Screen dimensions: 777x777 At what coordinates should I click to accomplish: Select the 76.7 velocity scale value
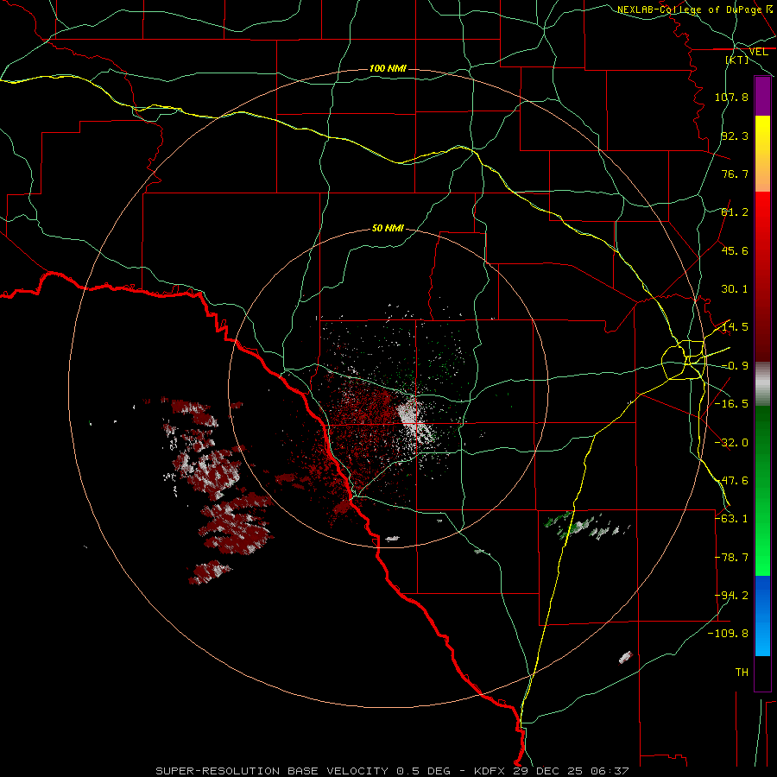735,174
